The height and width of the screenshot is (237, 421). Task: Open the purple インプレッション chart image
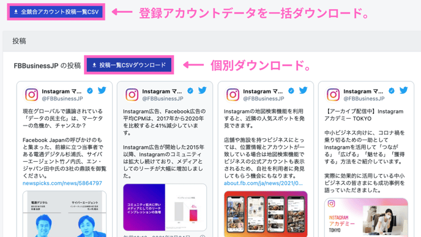165,207
